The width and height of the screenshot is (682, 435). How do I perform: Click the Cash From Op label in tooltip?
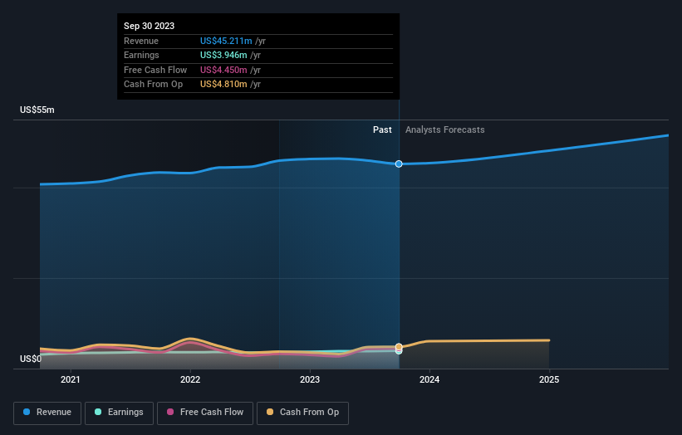153,85
